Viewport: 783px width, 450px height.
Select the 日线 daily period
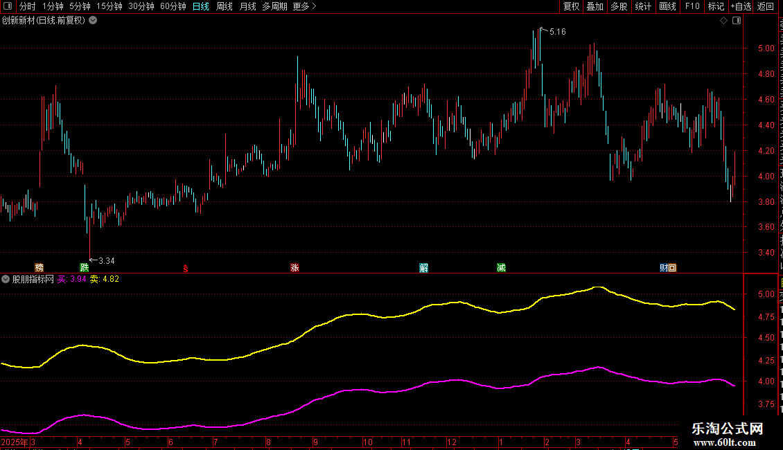(x=201, y=6)
